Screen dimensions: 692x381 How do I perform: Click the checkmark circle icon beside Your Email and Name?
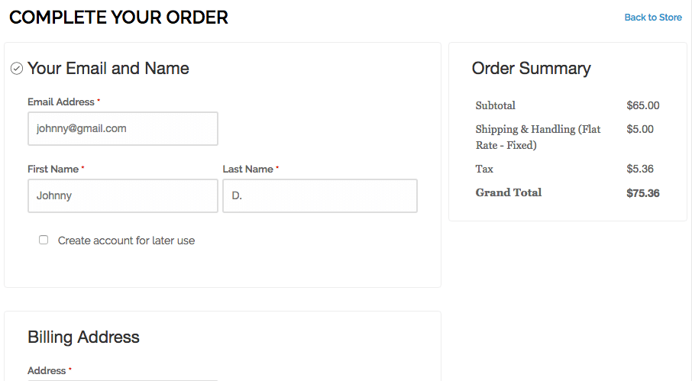coord(17,69)
